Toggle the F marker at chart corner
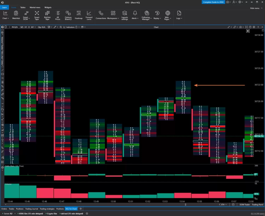 pyautogui.click(x=263, y=30)
